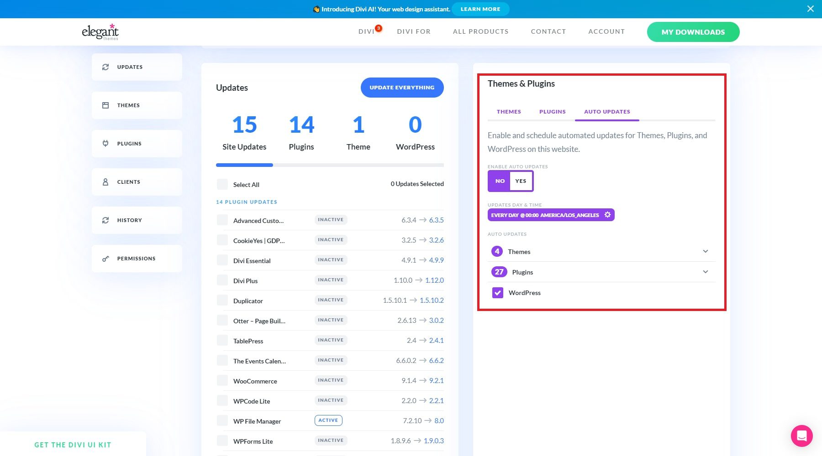Open the chat bubble in the corner
The height and width of the screenshot is (456, 822).
801,436
